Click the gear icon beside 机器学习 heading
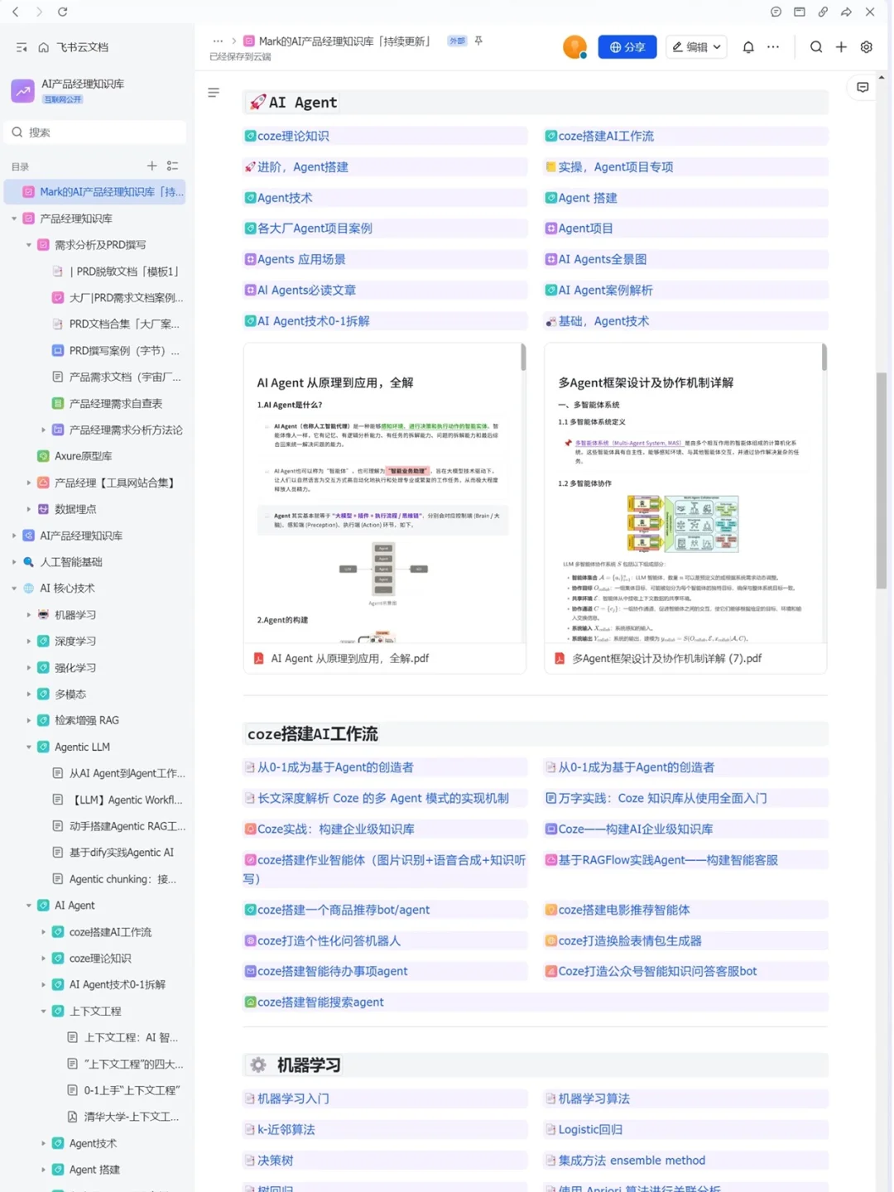This screenshot has width=894, height=1192. pos(258,1065)
